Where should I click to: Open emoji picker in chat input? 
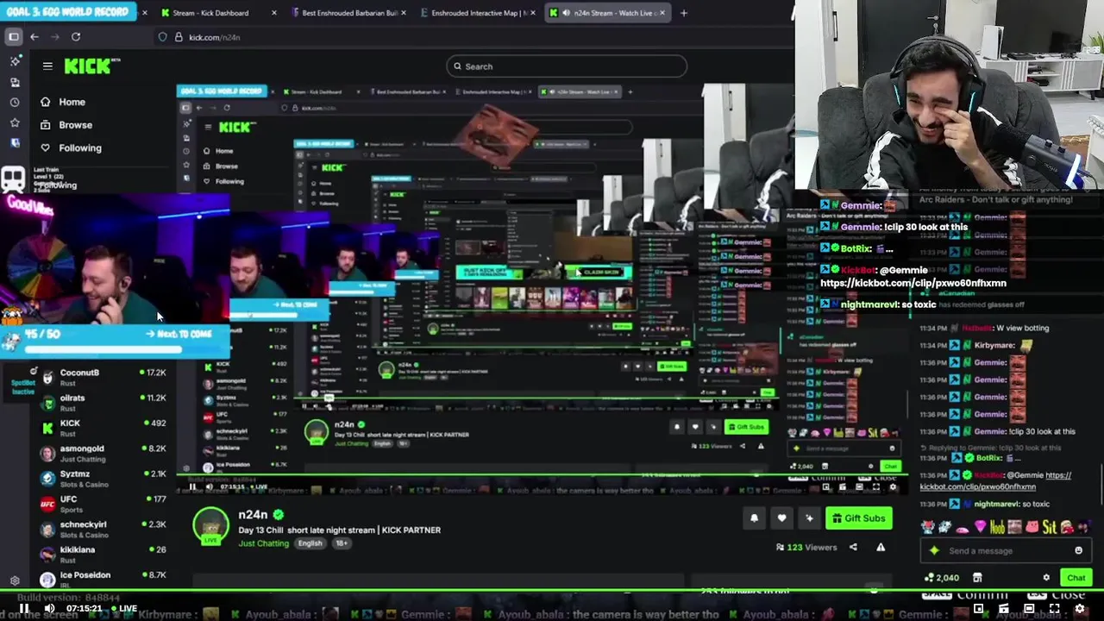coord(1078,550)
